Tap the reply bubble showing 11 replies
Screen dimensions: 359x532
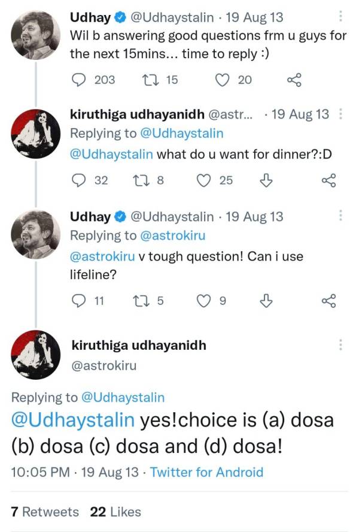click(78, 300)
